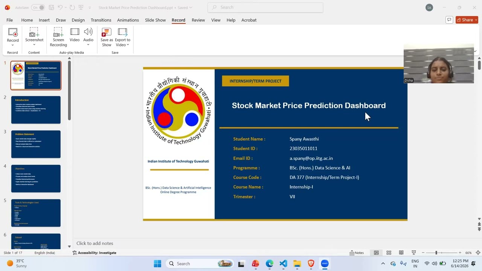The height and width of the screenshot is (271, 482).
Task: Fit slide to current window
Action: pos(478,253)
